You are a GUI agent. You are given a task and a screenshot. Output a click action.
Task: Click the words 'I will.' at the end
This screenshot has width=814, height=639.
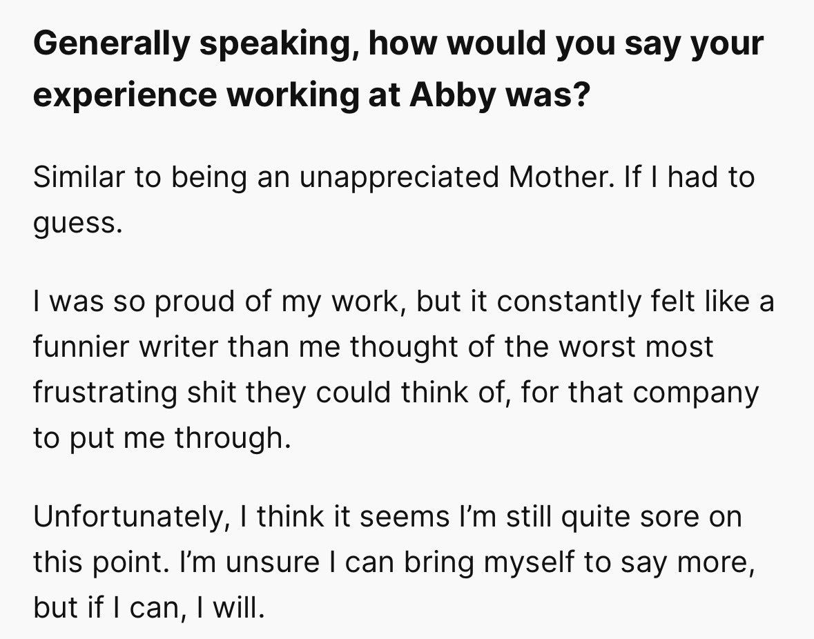[231, 607]
